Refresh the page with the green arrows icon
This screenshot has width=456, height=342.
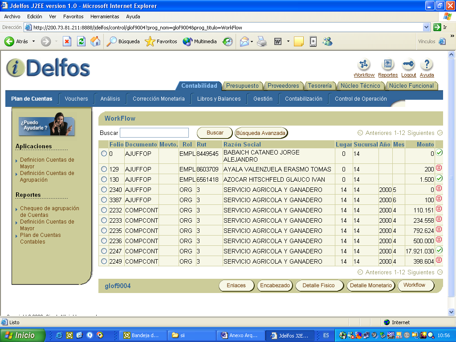point(81,41)
